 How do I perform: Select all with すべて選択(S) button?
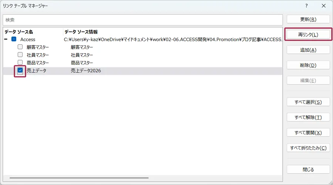[308, 102]
